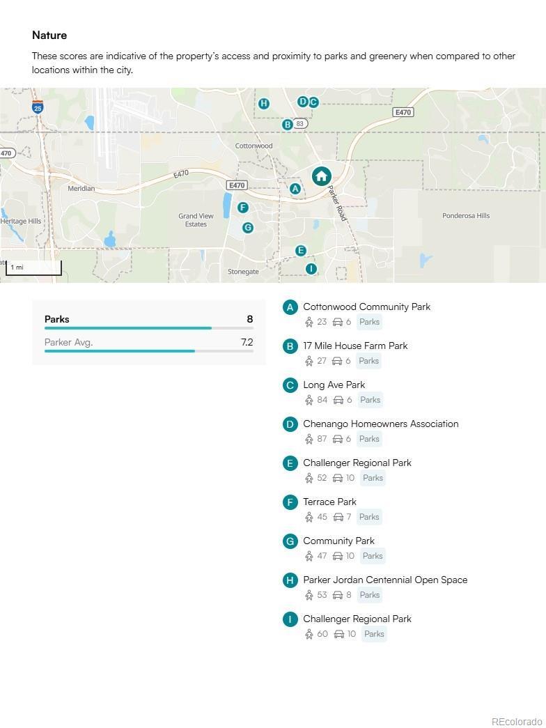Click map pin B near route 83
Screen dimensions: 546x728
click(287, 125)
